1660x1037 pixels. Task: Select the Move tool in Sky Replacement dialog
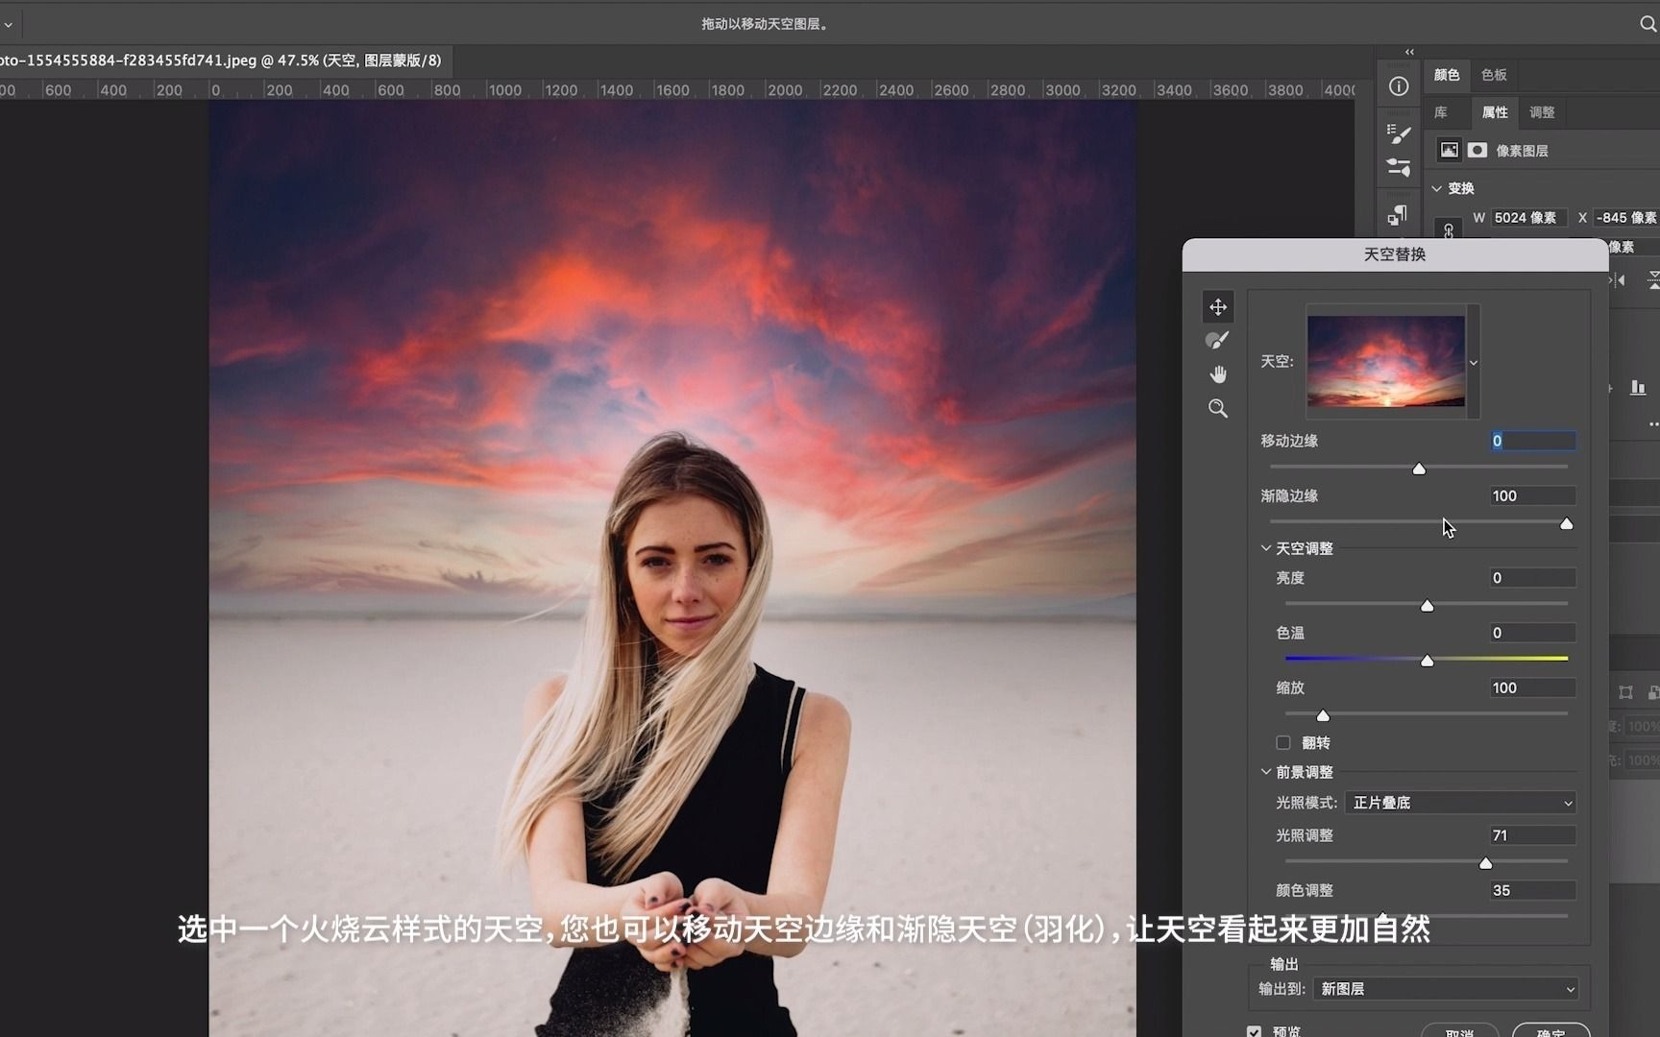tap(1217, 306)
